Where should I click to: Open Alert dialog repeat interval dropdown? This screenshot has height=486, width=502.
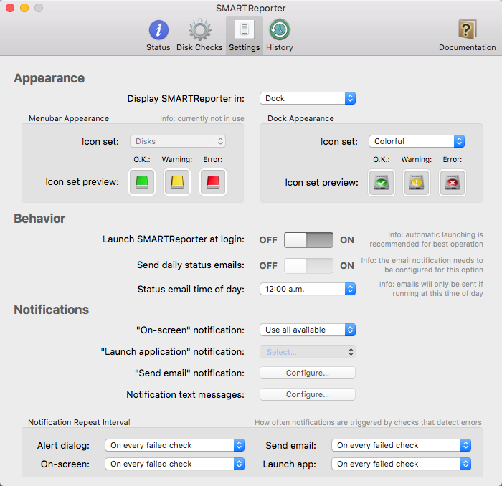click(x=175, y=445)
